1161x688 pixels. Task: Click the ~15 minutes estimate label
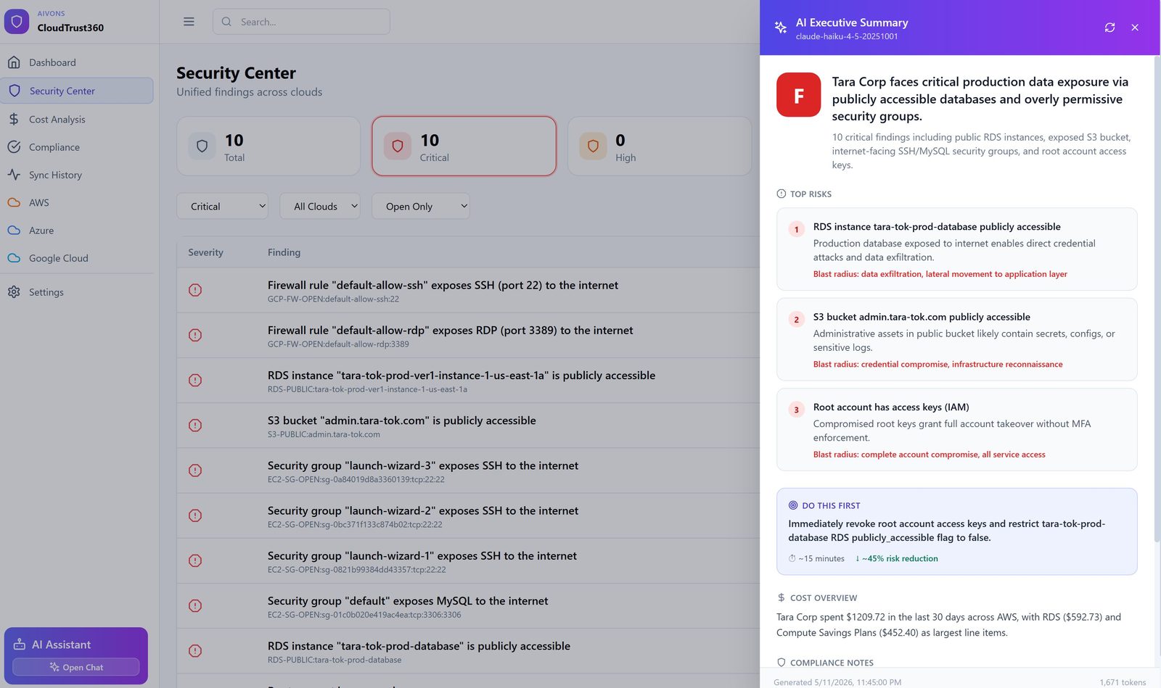click(817, 558)
